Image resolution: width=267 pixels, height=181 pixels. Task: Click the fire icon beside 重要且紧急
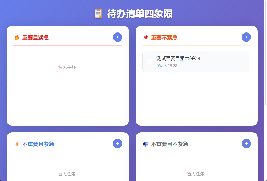click(17, 38)
